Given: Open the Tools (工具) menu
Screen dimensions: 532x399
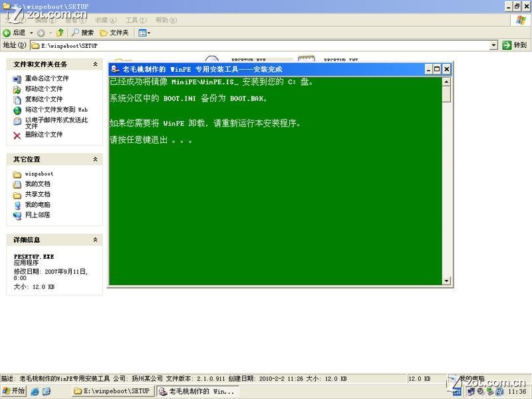Looking at the screenshot, I should [135, 20].
